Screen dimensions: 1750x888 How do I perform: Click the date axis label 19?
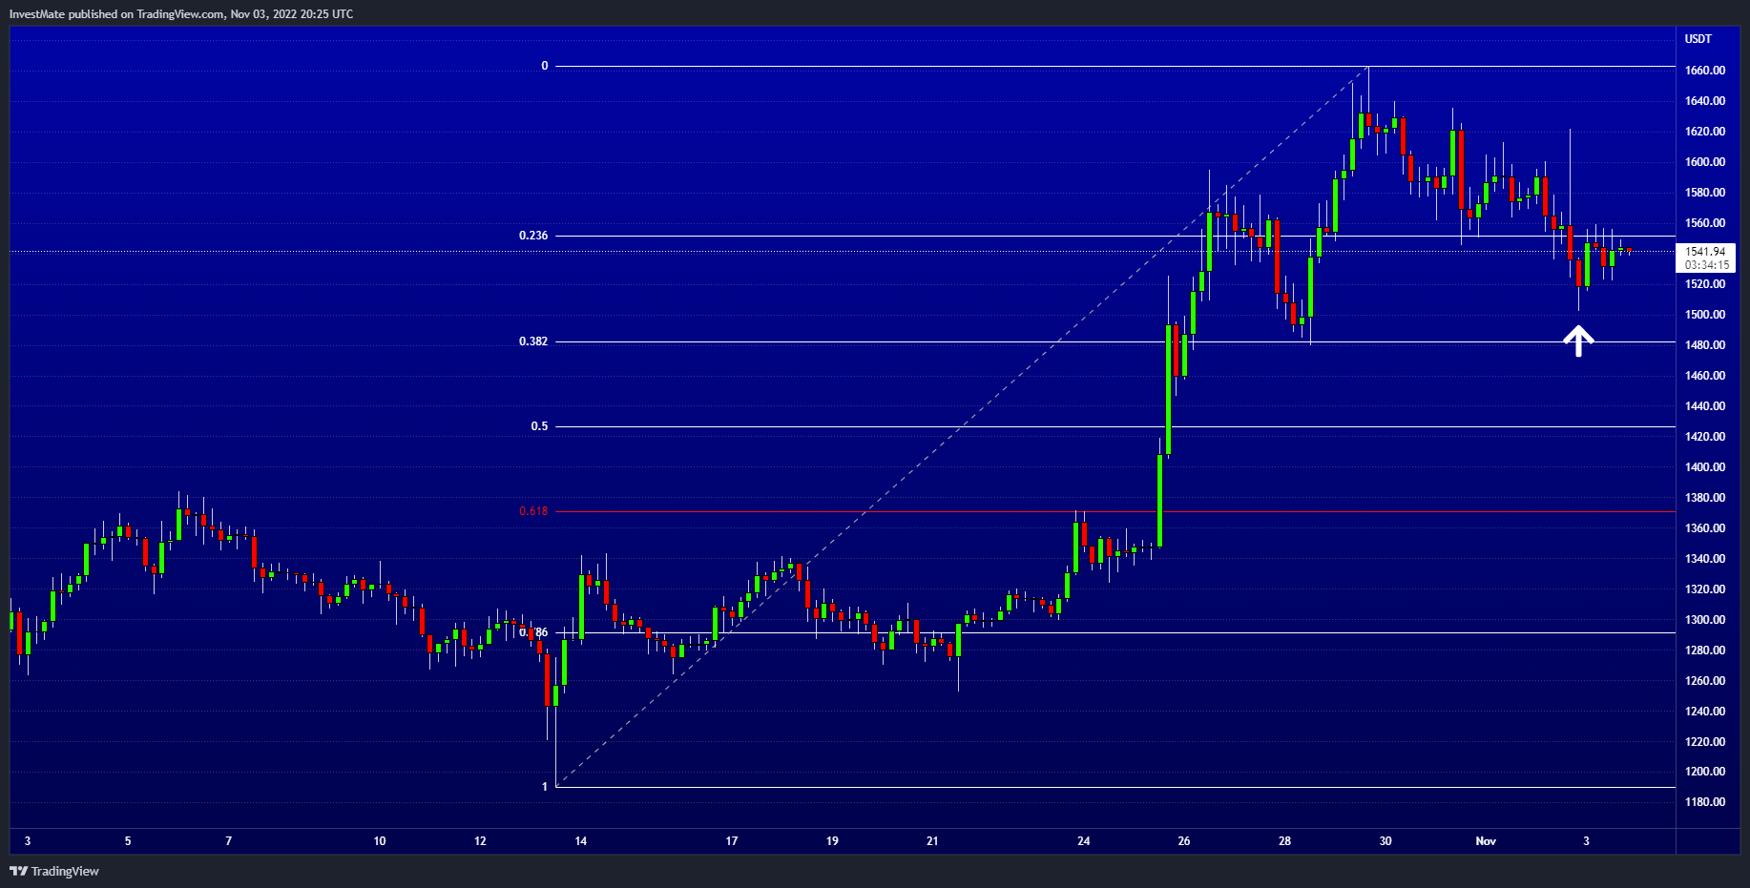[x=832, y=841]
